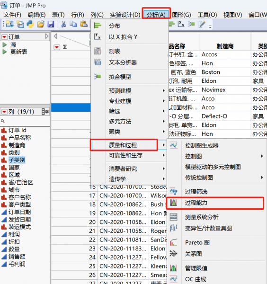Screen dimensions: 267x284
Task: Click the New Data Table toolbar icon
Action: [x=10, y=24]
